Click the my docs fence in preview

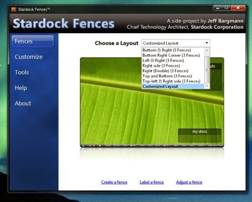(x=199, y=135)
